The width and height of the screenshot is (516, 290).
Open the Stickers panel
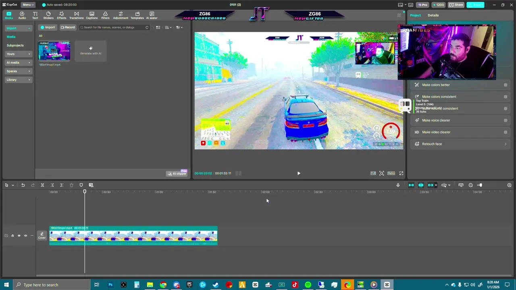point(48,15)
